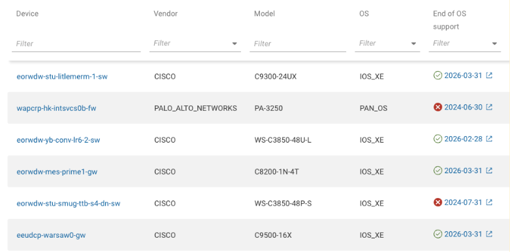Click green check status icon for WS-C3850-48U-L

tap(438, 139)
